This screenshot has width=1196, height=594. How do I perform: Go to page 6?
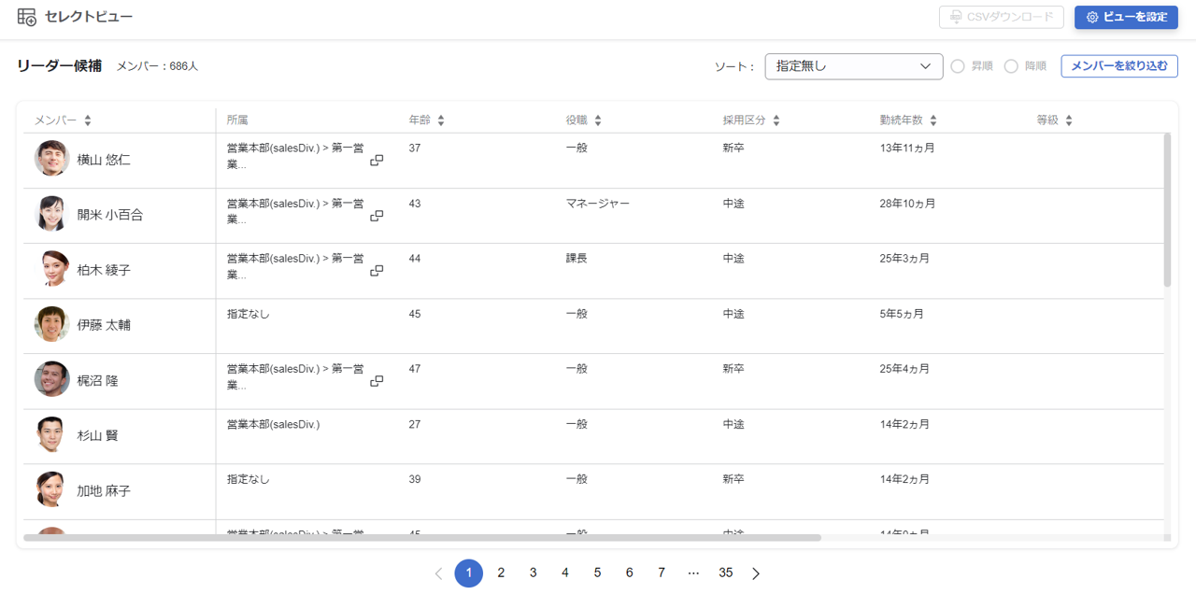pyautogui.click(x=629, y=573)
